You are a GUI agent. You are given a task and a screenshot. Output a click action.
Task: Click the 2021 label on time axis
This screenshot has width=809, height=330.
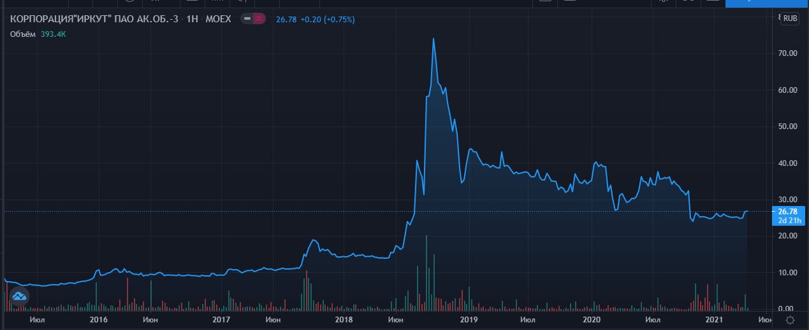[x=715, y=319]
